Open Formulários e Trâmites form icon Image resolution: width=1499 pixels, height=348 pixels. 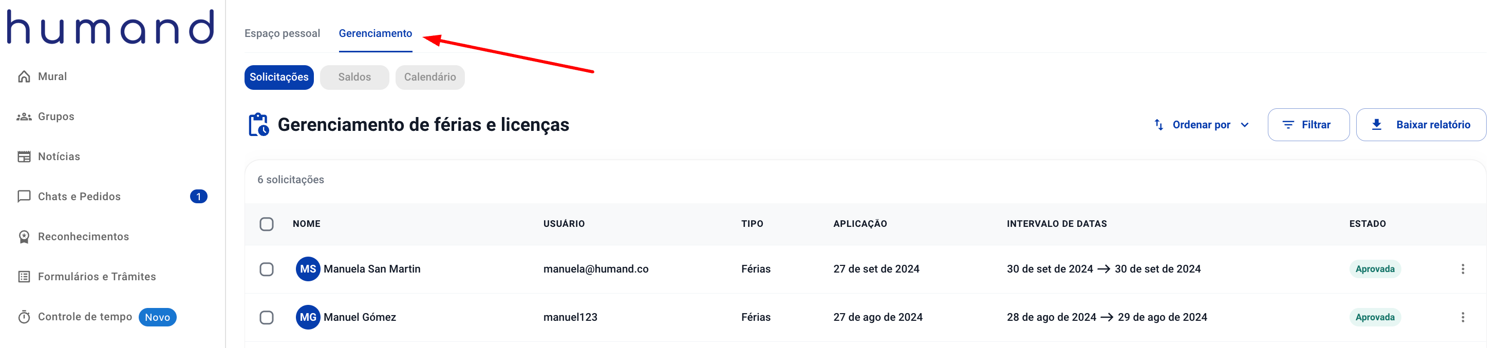click(24, 277)
